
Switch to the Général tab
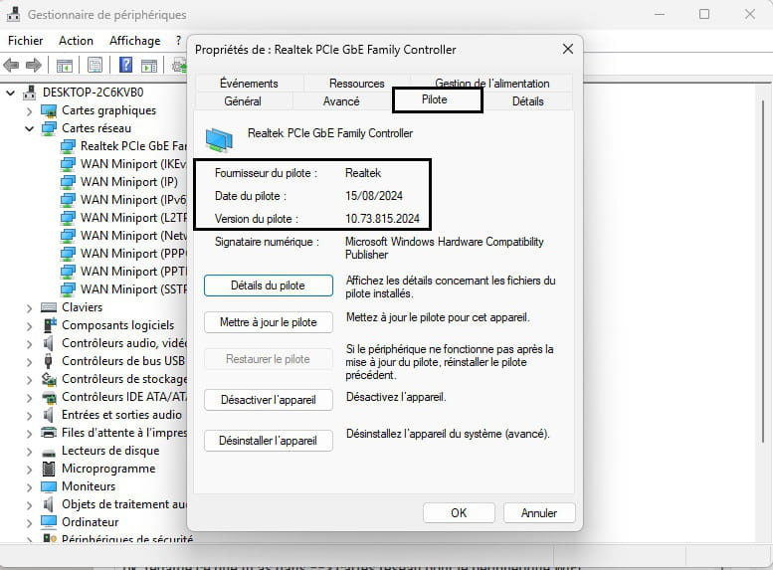click(x=243, y=101)
